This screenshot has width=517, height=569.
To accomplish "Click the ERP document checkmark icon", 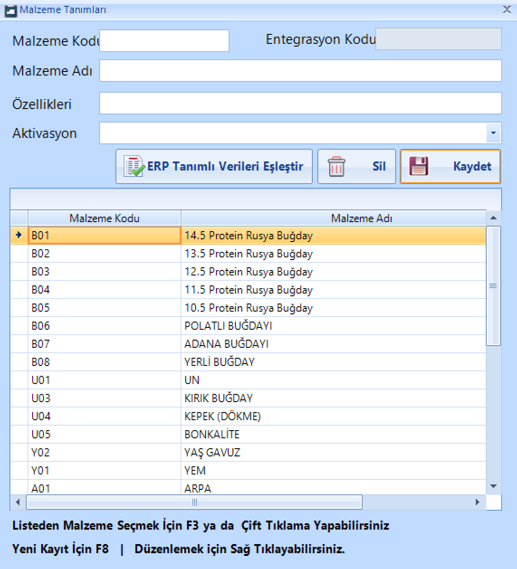I will (134, 166).
